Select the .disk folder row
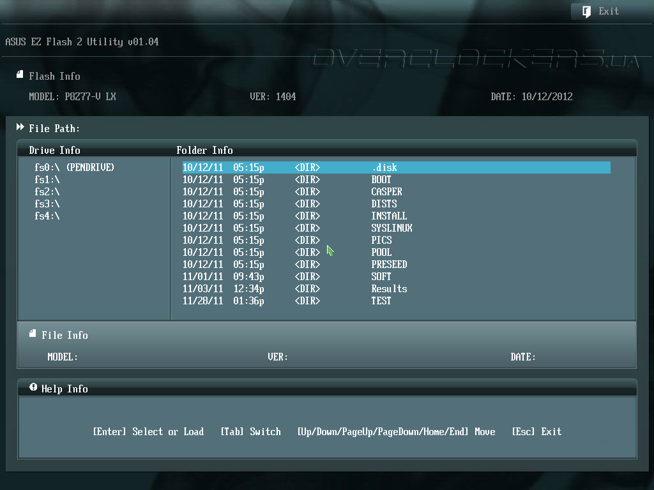 [x=396, y=168]
